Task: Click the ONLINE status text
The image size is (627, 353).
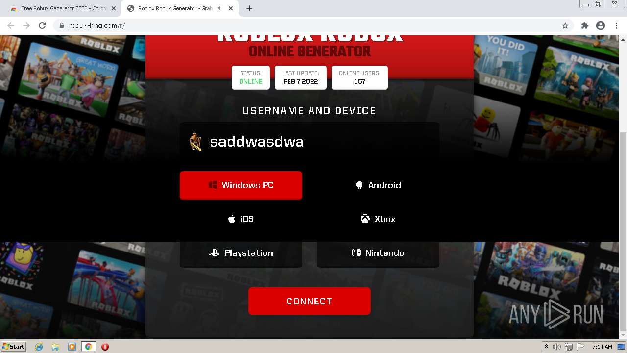Action: [251, 81]
